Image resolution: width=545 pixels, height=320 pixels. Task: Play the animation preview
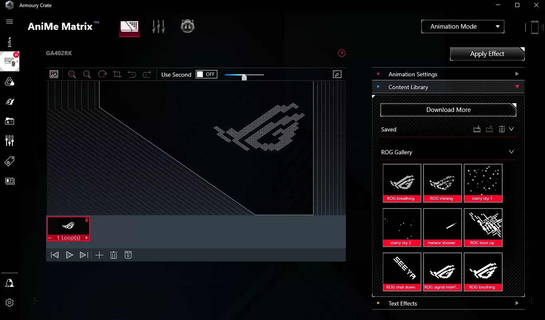(70, 255)
